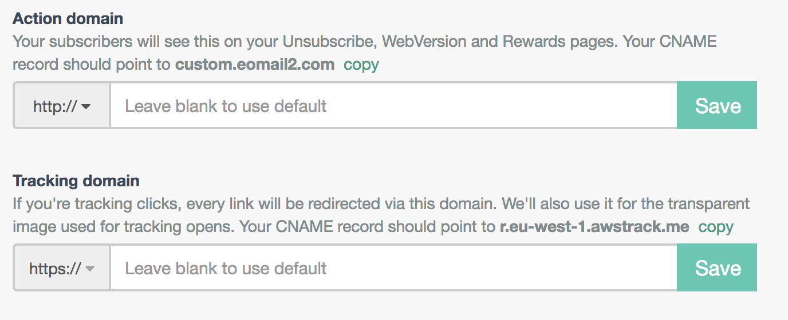
Task: Click the bold custom.eomail2.com text
Action: click(255, 65)
